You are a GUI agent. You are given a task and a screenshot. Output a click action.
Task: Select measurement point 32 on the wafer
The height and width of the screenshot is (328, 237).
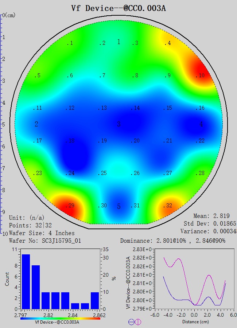tap(168, 206)
